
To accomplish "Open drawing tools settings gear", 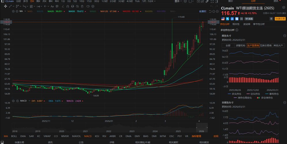I will click(93, 6).
